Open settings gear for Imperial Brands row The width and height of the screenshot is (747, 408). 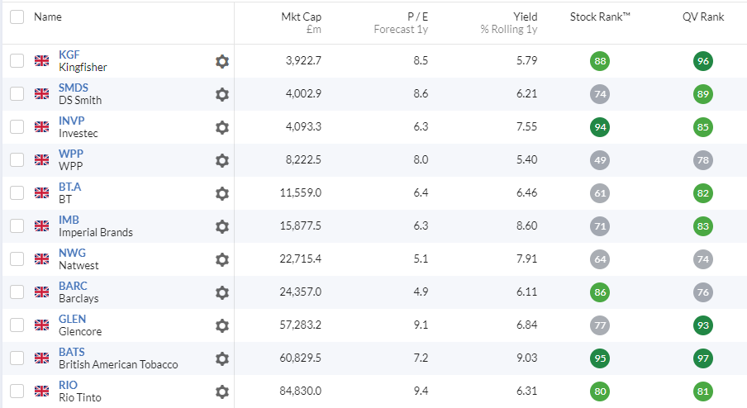(222, 226)
